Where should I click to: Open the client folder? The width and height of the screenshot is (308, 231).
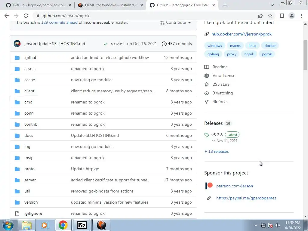click(x=29, y=91)
